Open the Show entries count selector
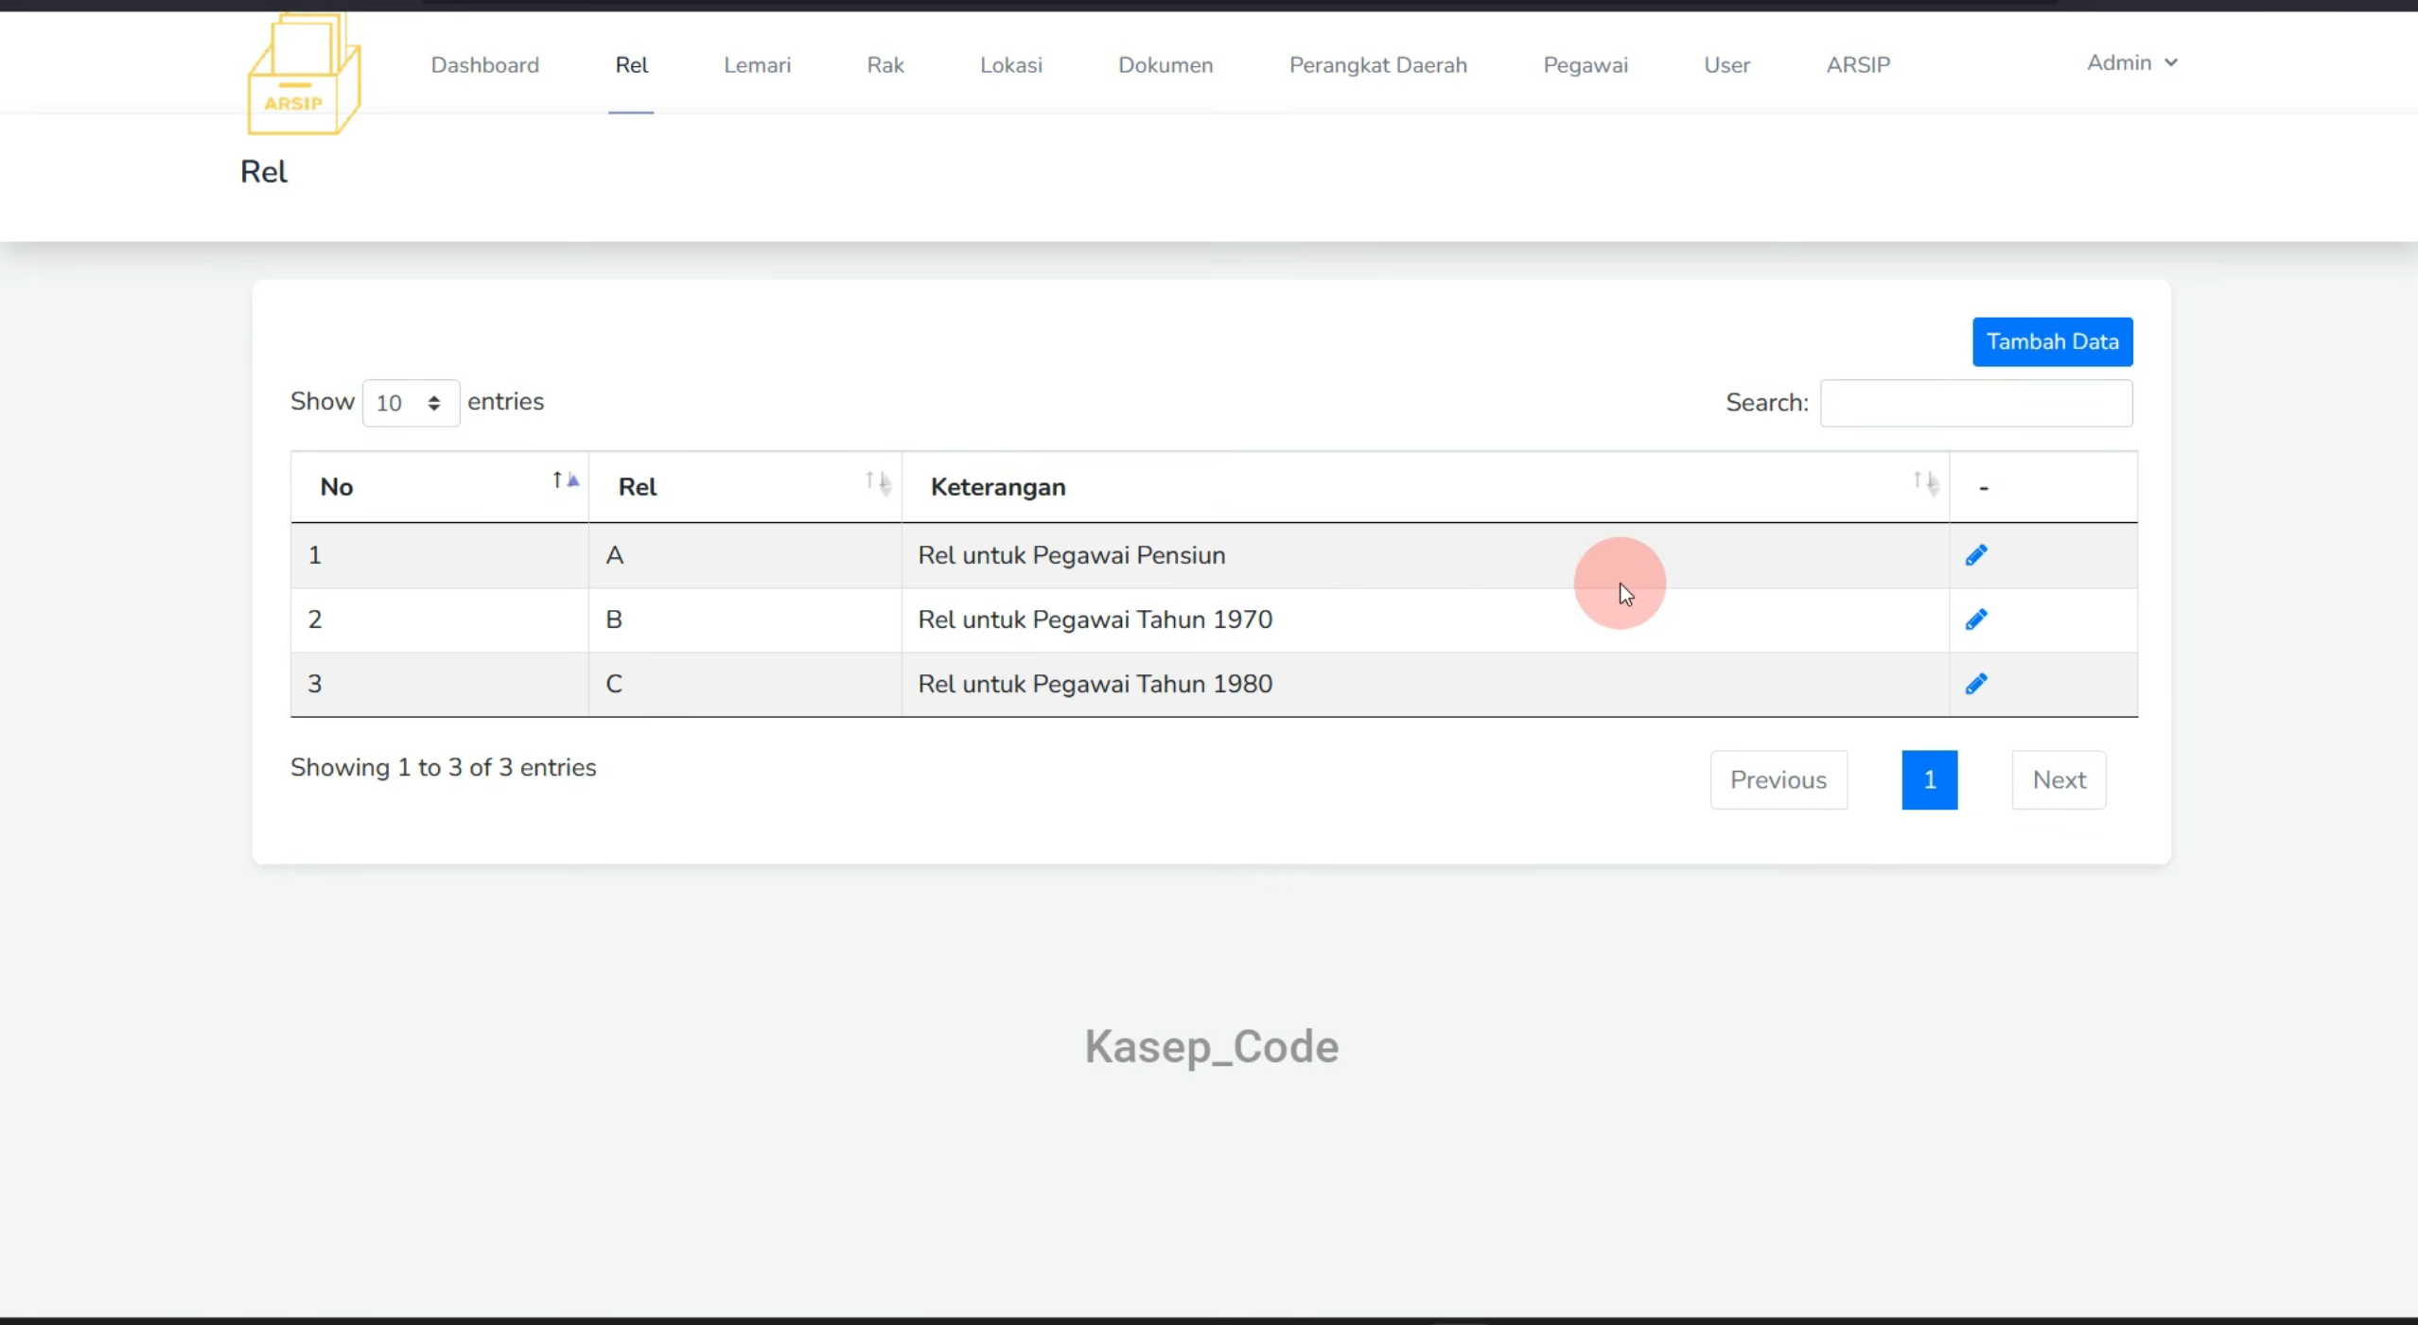 click(411, 403)
